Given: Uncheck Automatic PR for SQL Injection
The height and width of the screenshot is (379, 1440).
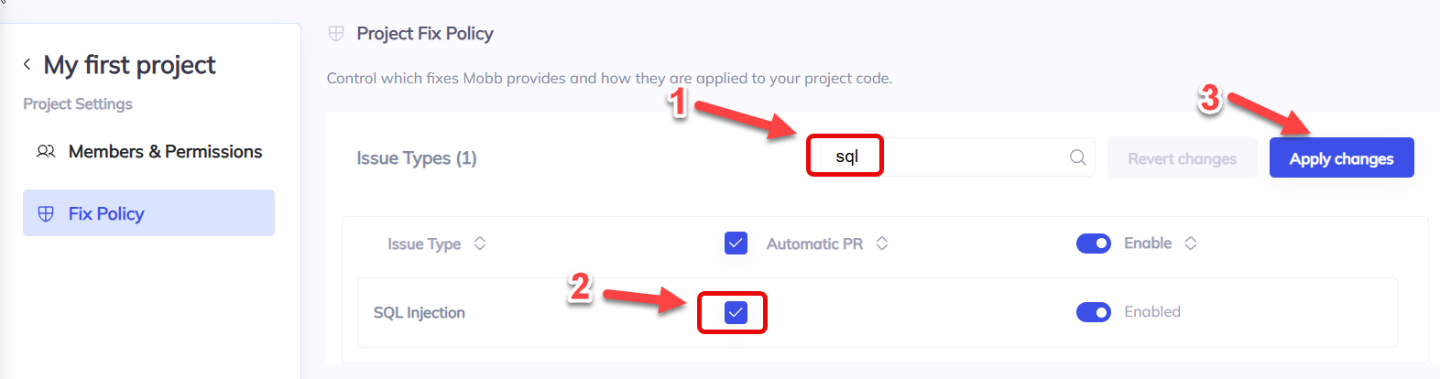Looking at the screenshot, I should [736, 313].
